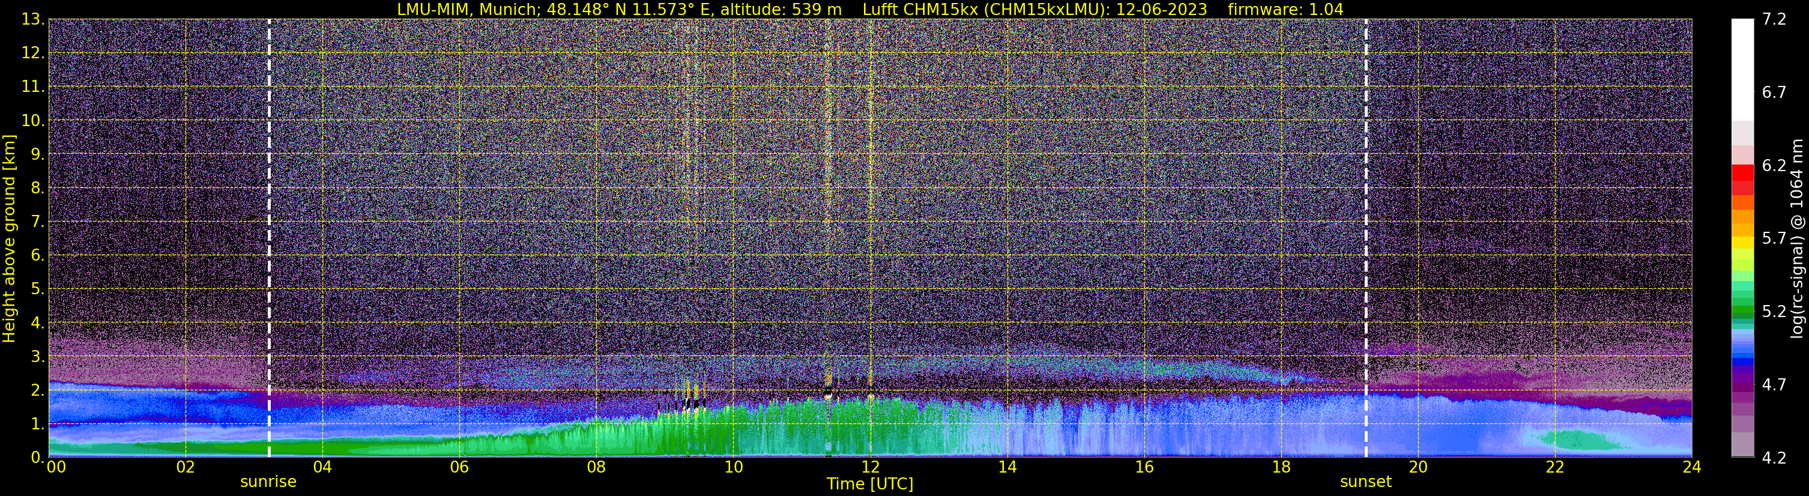Click the white dashed sunrise line
1809x496 pixels.
click(269, 237)
